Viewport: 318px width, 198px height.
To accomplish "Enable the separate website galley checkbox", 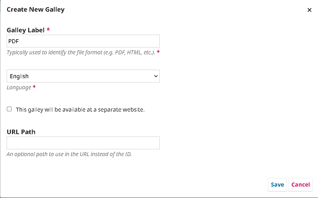I will pyautogui.click(x=9, y=109).
